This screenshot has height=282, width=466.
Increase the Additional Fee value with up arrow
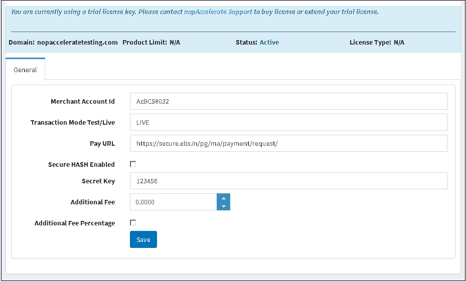[x=223, y=198]
